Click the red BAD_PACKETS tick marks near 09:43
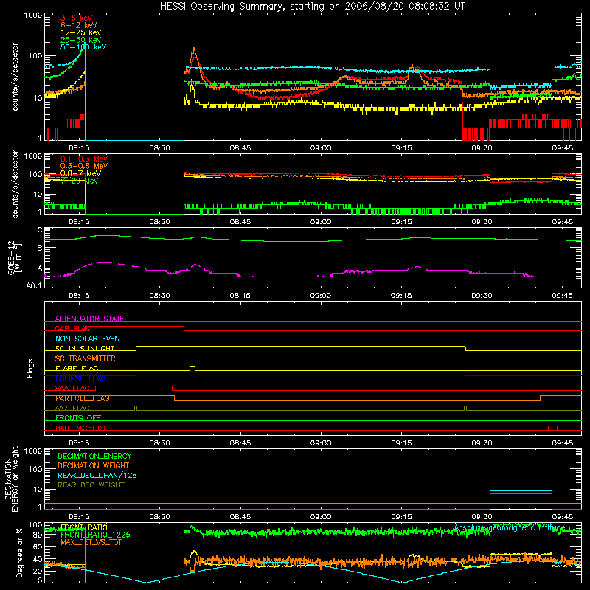The width and height of the screenshot is (590, 590). coord(552,428)
